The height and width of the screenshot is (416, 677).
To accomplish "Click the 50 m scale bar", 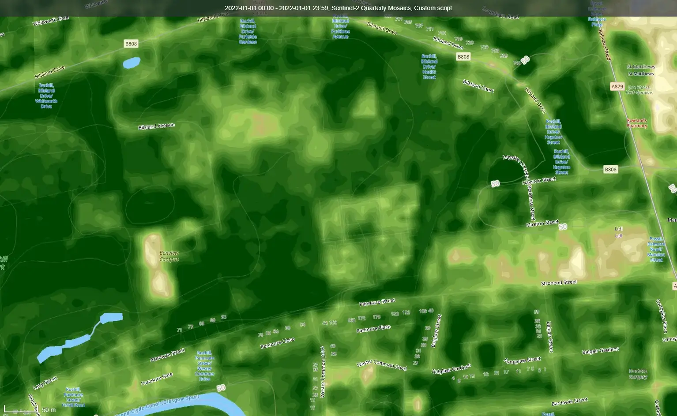I will pyautogui.click(x=31, y=409).
